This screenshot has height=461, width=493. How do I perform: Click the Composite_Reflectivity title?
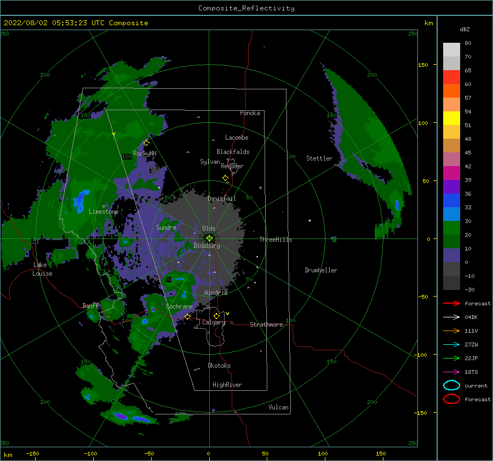click(x=246, y=8)
